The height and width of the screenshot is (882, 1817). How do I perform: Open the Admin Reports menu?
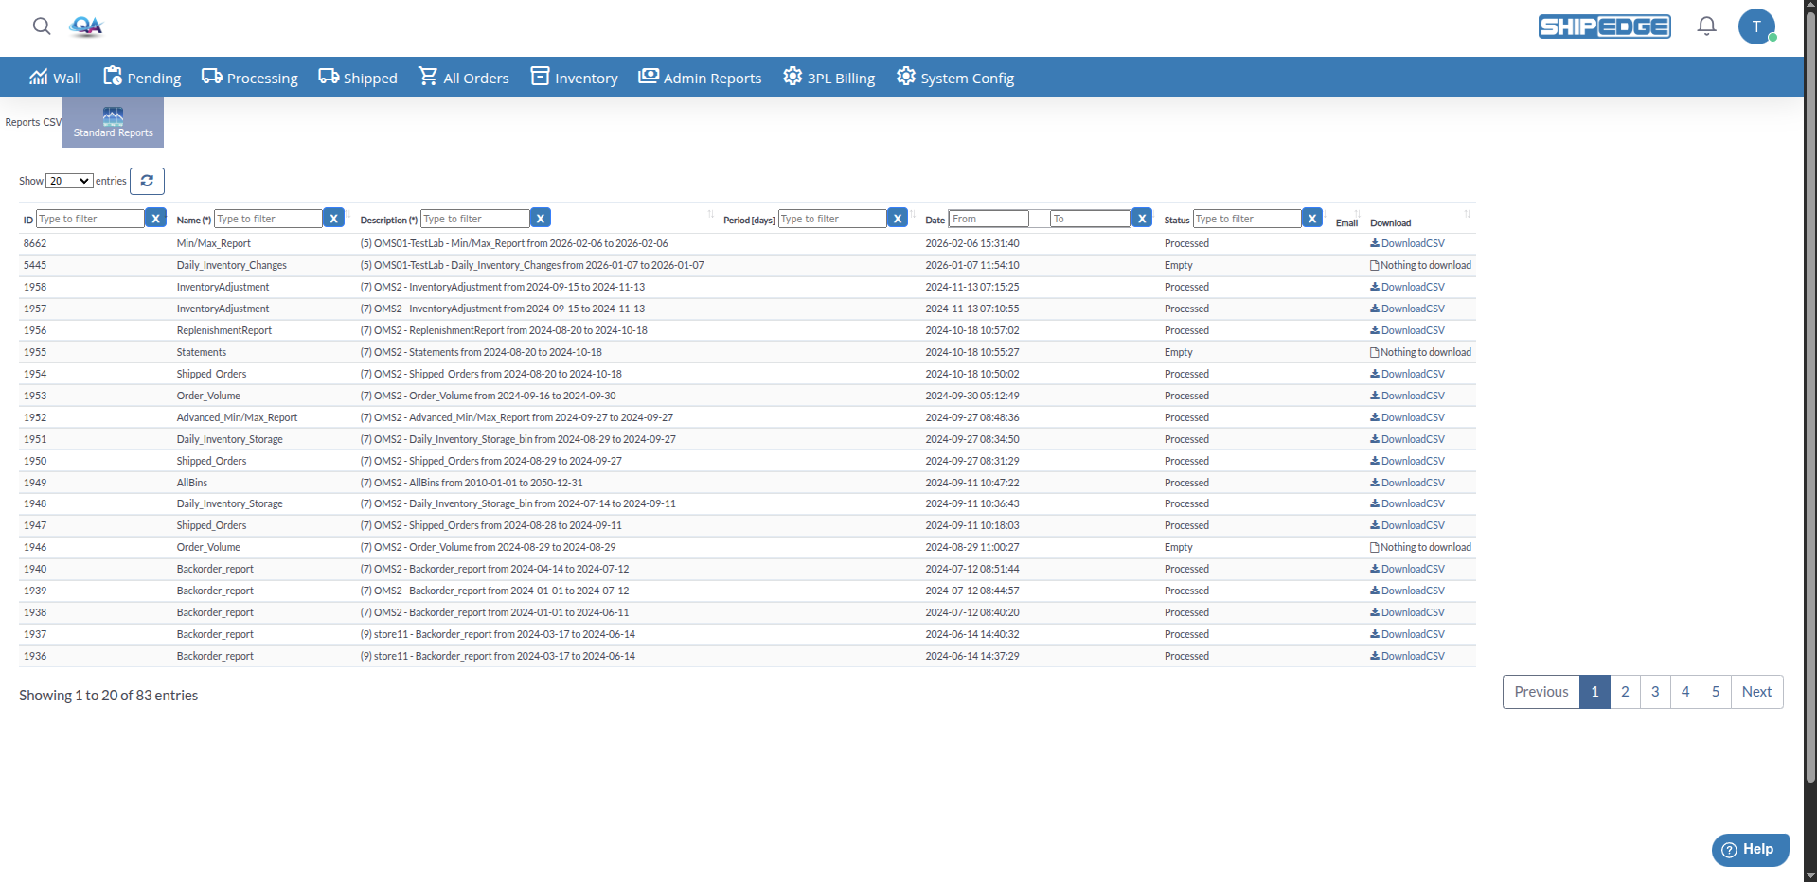[699, 77]
